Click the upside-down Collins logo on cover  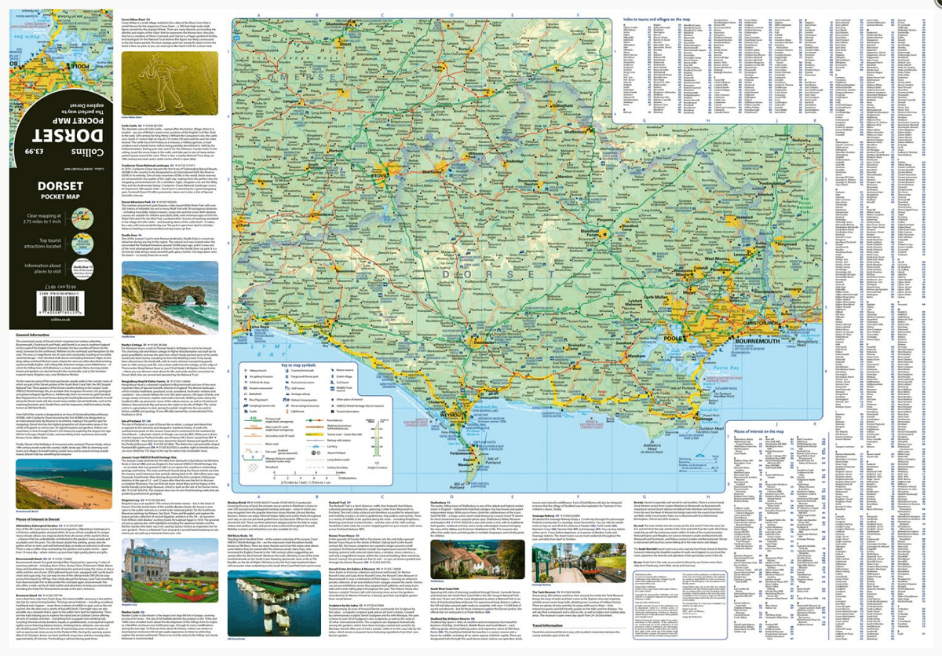(x=88, y=152)
